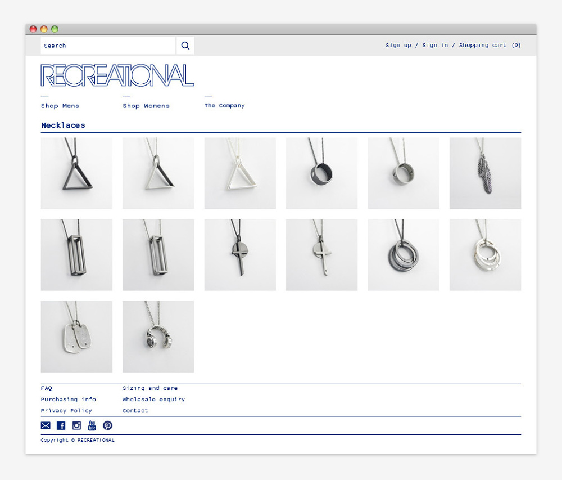Image resolution: width=562 pixels, height=480 pixels.
Task: Open the Shop Mens menu
Action: (60, 106)
